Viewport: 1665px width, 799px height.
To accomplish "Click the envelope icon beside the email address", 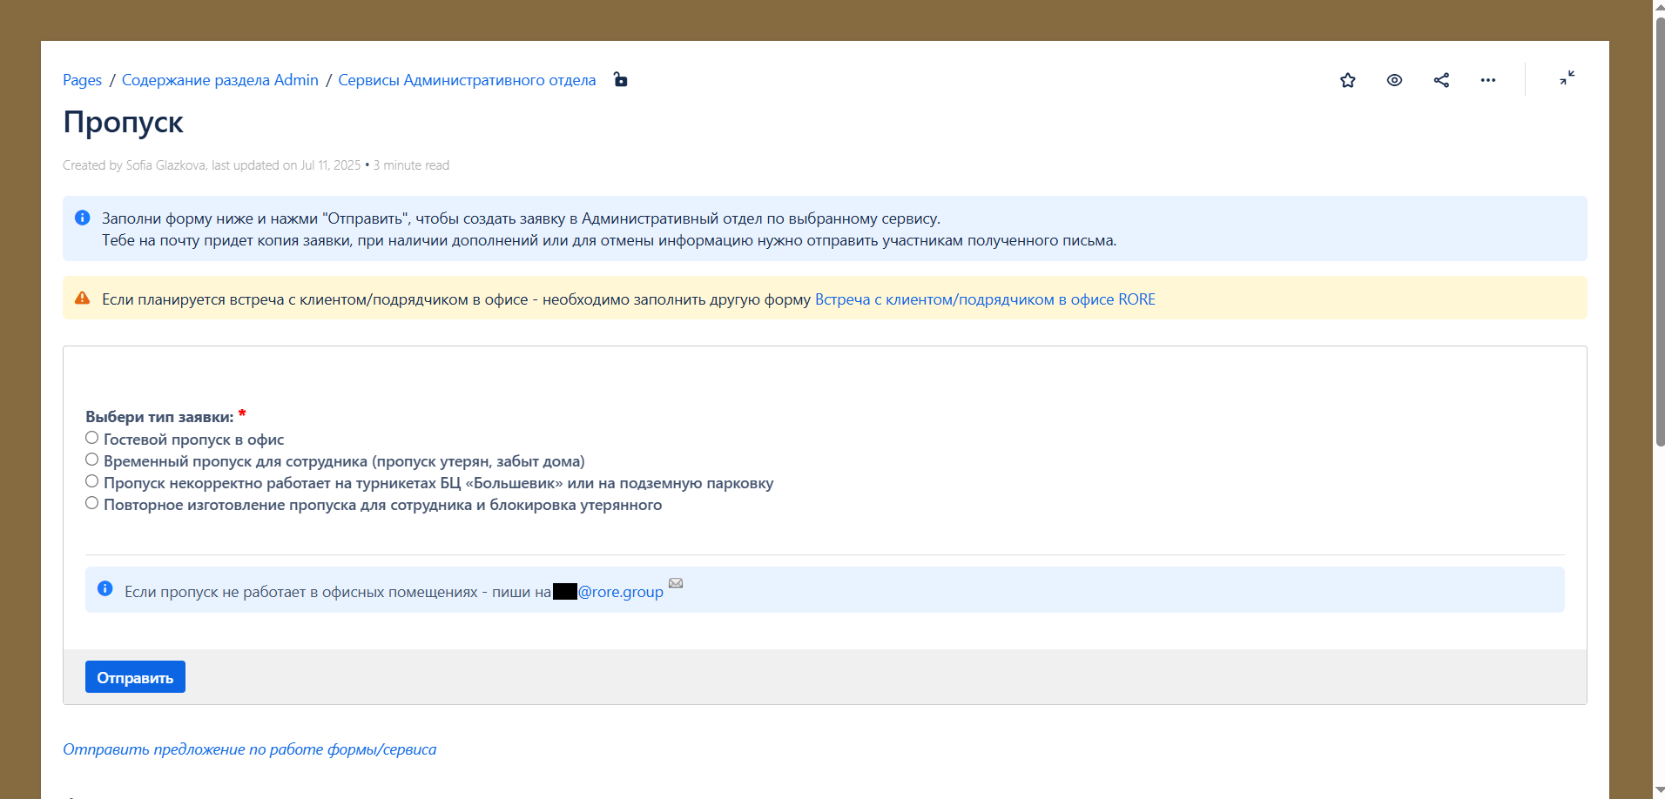I will click(x=676, y=583).
